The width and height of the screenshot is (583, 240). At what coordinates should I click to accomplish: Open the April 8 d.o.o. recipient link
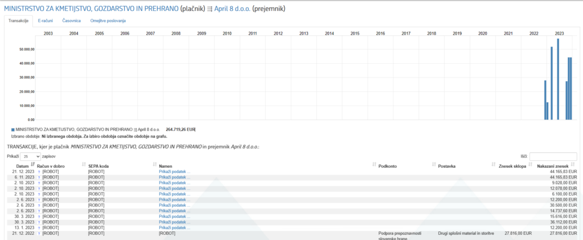click(232, 8)
